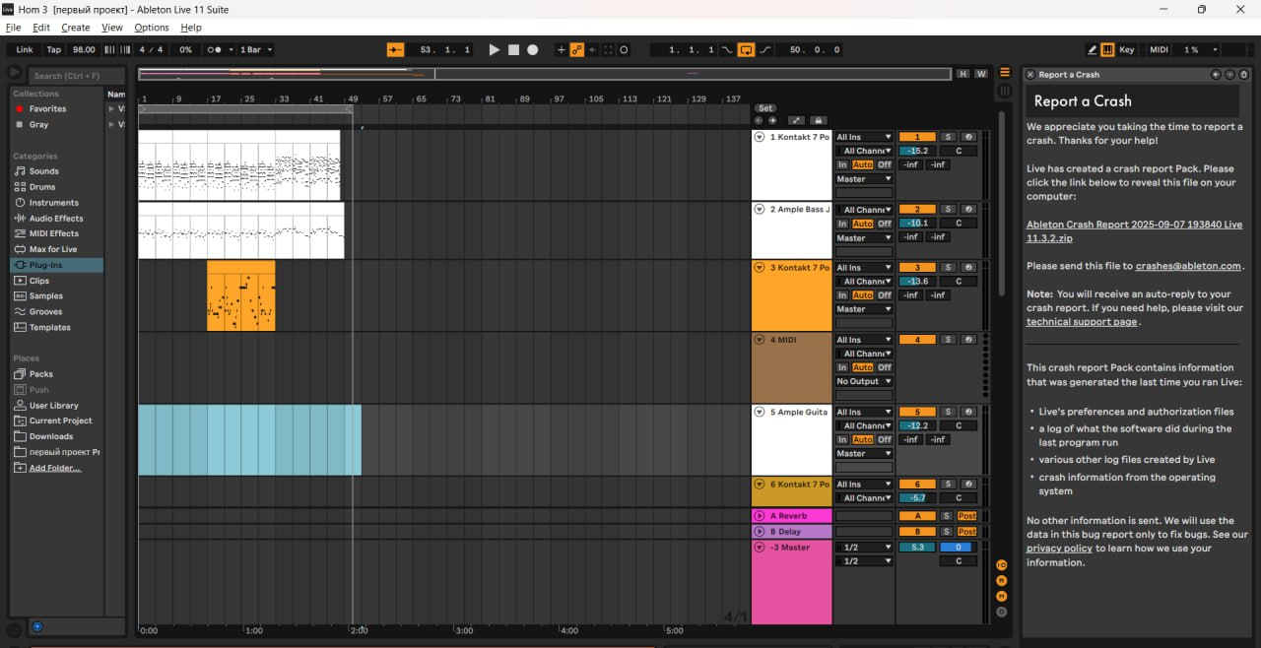
Task: Open the Sounds category
Action: click(x=43, y=171)
